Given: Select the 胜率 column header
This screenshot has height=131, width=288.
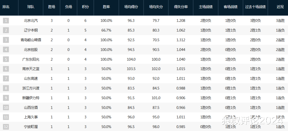Looking at the screenshot, I should click(106, 7).
